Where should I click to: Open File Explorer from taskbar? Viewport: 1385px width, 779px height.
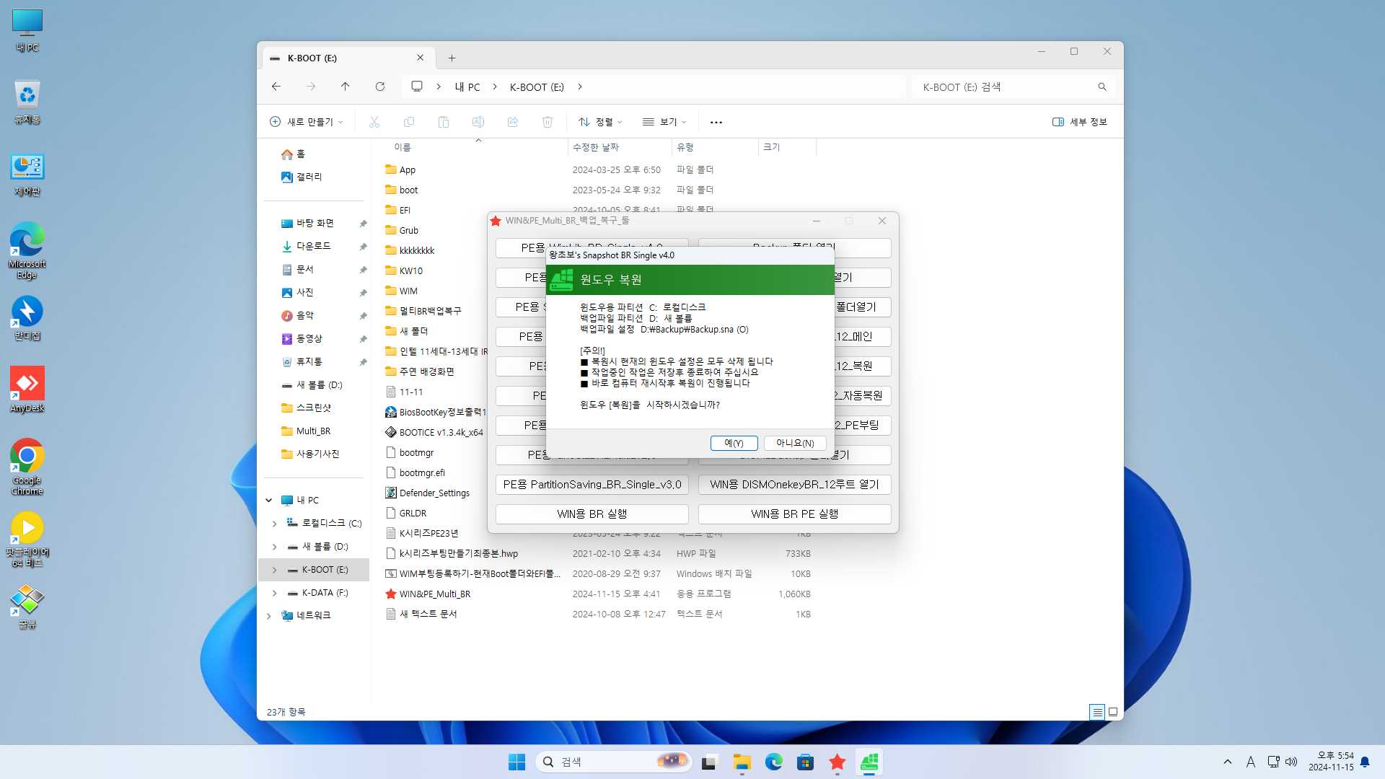pos(742,762)
